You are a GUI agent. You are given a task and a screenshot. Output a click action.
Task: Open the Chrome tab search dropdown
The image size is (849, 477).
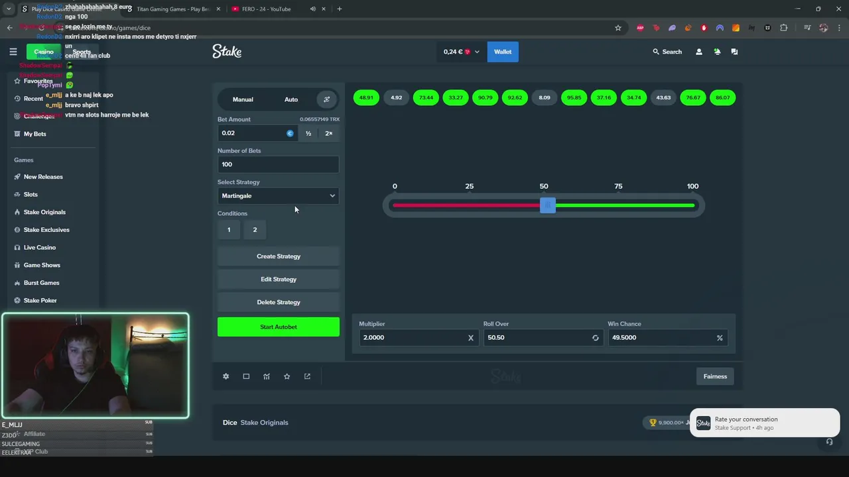point(9,9)
